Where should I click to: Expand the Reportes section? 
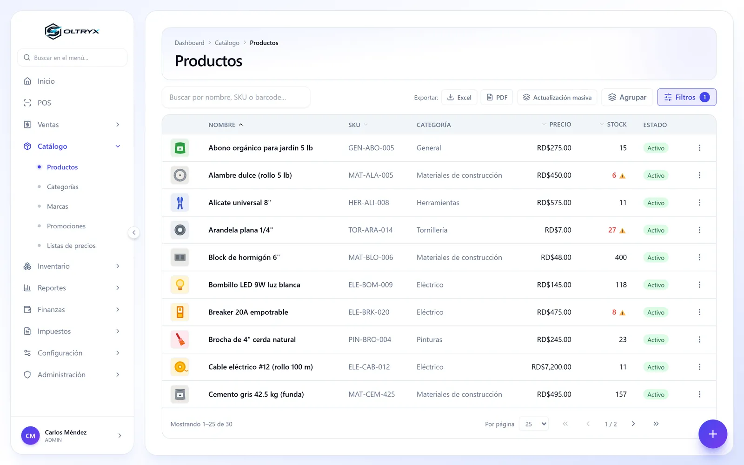click(72, 288)
